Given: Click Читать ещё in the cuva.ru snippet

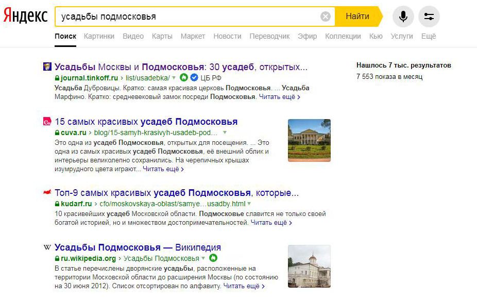Looking at the screenshot, I should pyautogui.click(x=163, y=169).
